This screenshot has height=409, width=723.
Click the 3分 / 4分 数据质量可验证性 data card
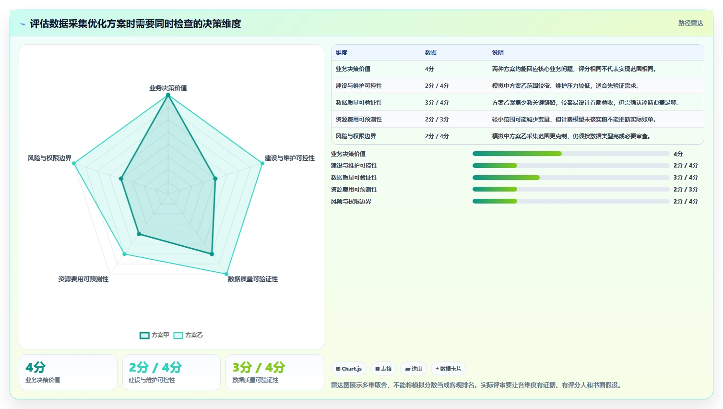pyautogui.click(x=275, y=373)
